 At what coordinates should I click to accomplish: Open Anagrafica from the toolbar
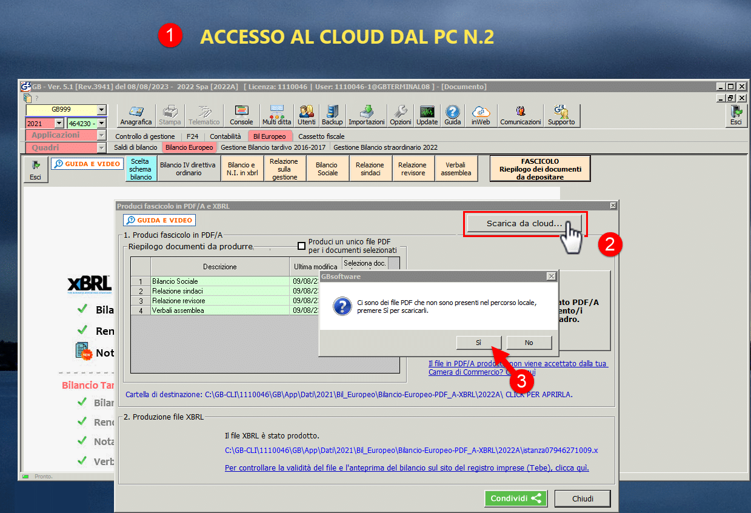(x=136, y=115)
